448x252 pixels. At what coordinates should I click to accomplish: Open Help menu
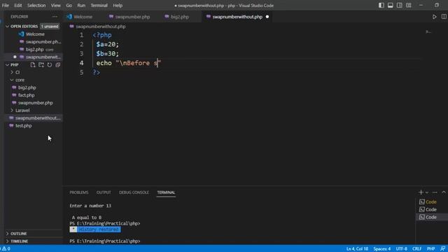pos(118,6)
